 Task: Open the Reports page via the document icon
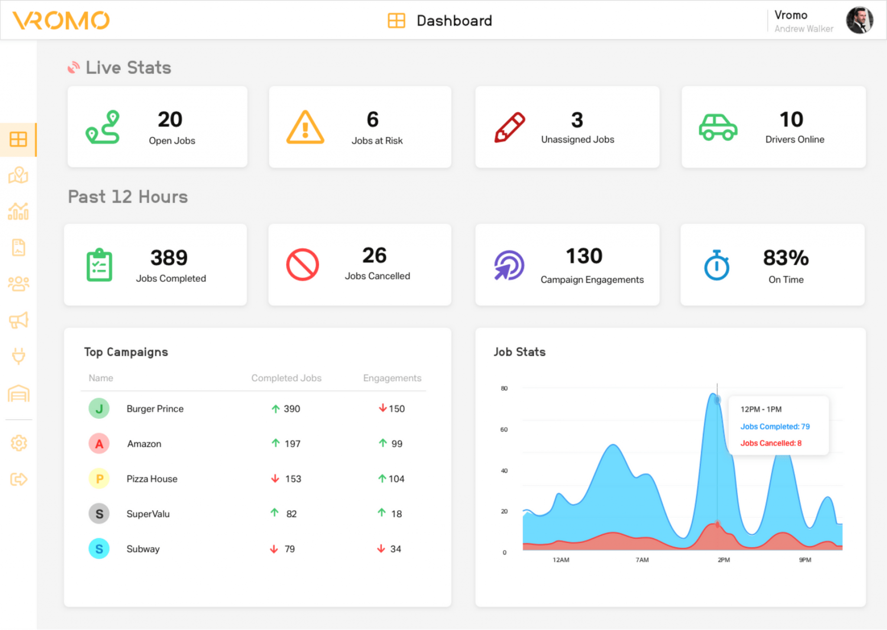19,247
